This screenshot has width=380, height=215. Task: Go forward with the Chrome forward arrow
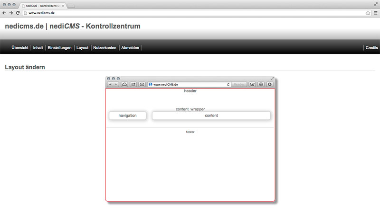pyautogui.click(x=11, y=13)
